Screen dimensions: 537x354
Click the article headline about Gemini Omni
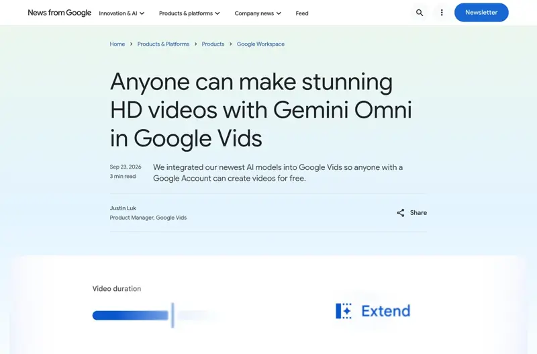point(261,110)
